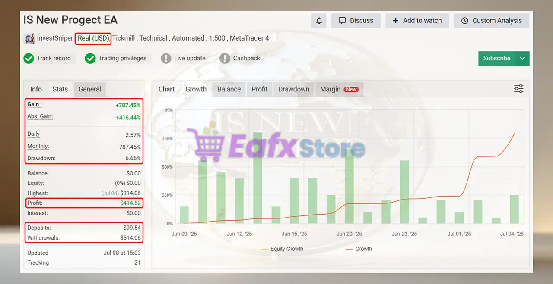Viewport: 553px width, 284px height.
Task: Open the Profit chart tab
Action: (x=260, y=89)
